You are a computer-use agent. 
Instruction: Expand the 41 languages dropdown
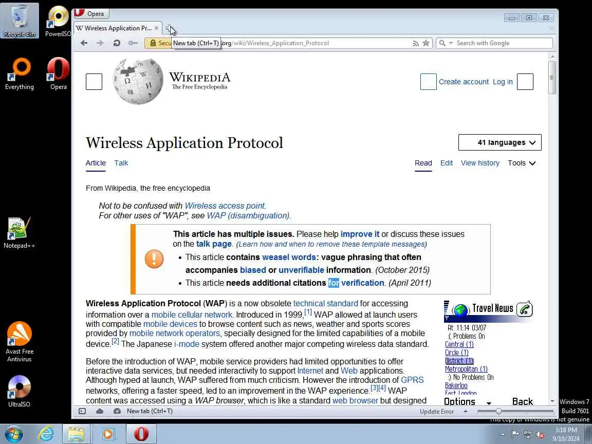pos(499,142)
